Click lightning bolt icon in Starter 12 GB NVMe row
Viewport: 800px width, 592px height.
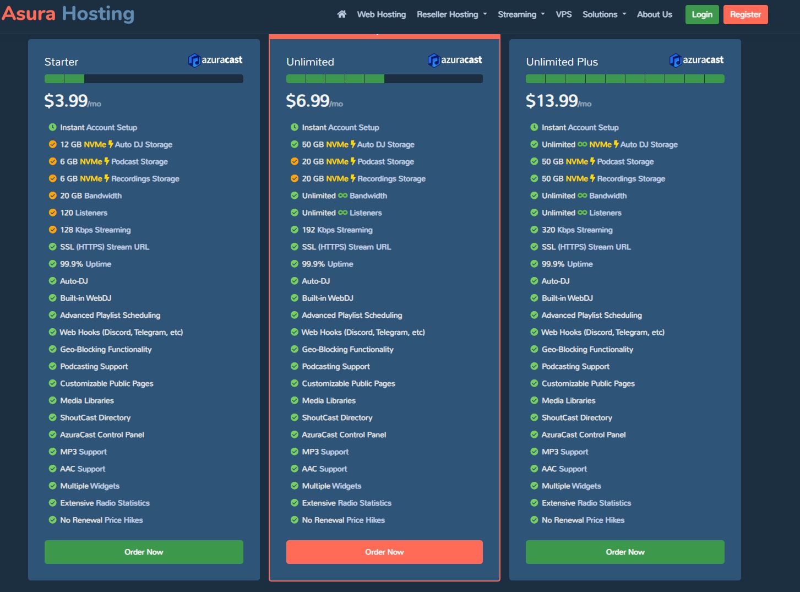coord(111,144)
